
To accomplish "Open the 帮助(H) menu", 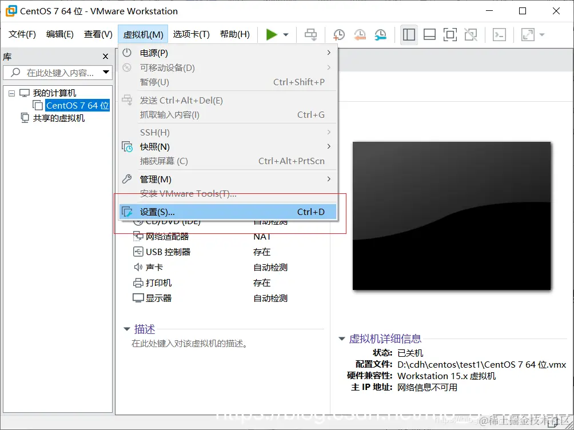I will coord(234,34).
